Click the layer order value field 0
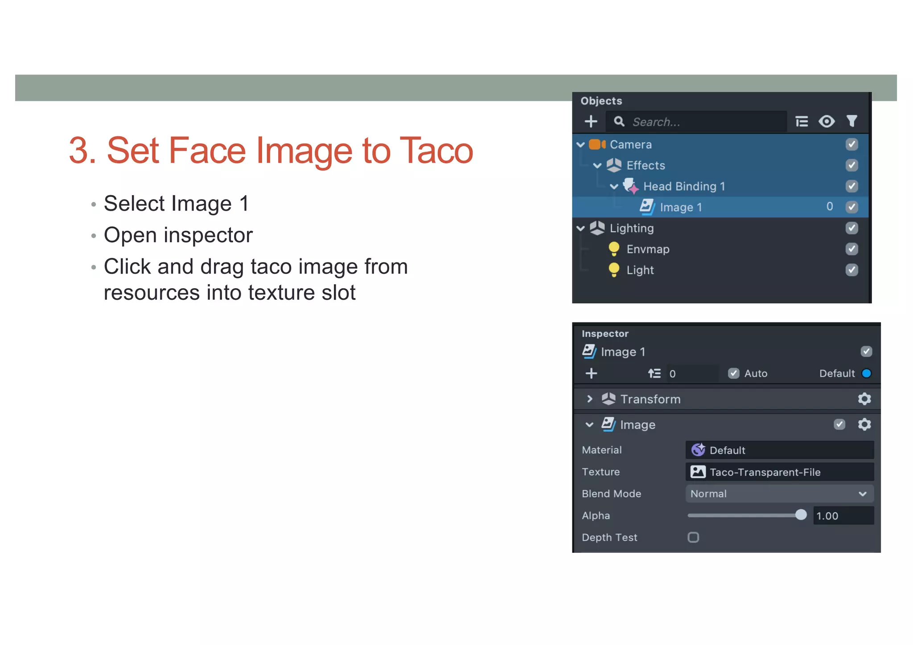The width and height of the screenshot is (913, 645). tap(692, 373)
